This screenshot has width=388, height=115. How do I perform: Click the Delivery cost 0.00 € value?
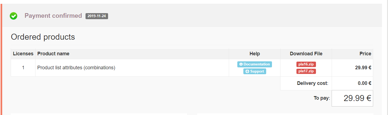tap(364, 83)
